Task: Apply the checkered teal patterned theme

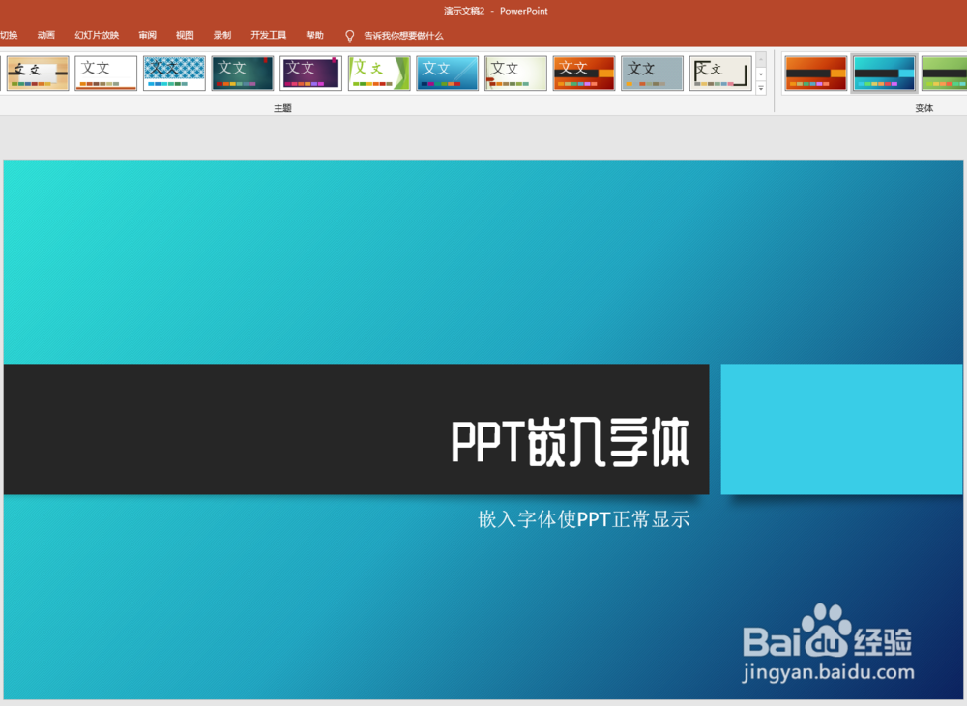Action: tap(173, 73)
